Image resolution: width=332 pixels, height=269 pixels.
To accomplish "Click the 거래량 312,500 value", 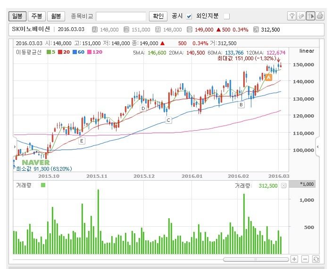I will click(268, 186).
